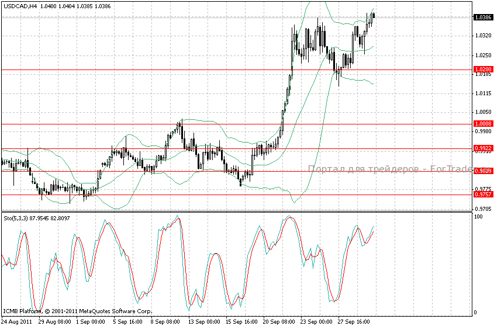Click the 0.9980 price scale value

[483, 131]
